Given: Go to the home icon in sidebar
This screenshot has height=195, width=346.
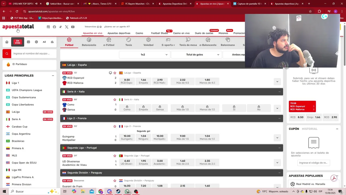Looking at the screenshot, I should [7, 42].
